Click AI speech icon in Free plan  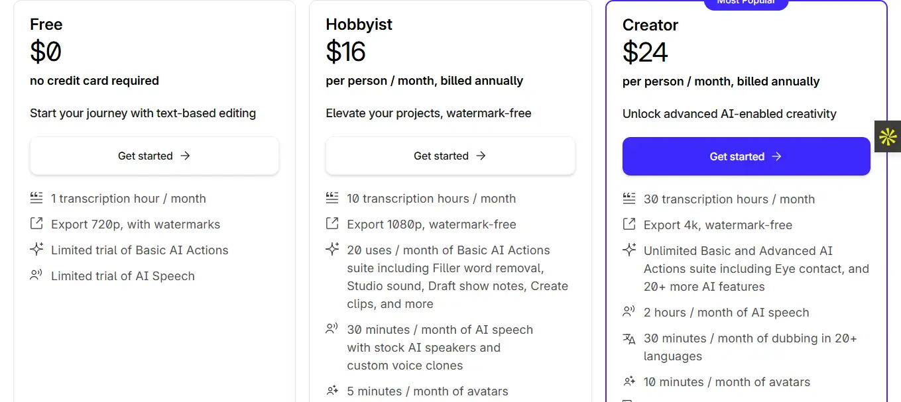[x=36, y=276]
